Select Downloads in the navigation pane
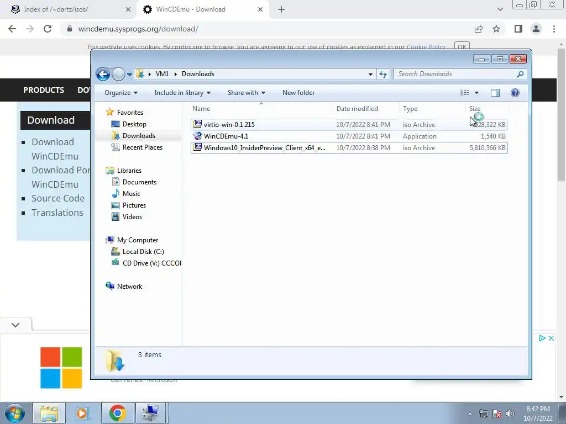The width and height of the screenshot is (566, 424). point(139,136)
